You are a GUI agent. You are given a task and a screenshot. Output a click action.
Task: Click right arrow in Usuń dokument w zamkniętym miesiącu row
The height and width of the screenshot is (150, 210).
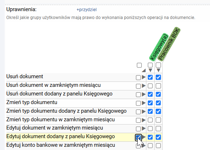point(144,86)
